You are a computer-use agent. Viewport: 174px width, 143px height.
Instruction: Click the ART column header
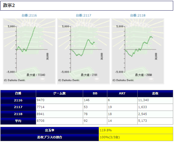pyautogui.click(x=122, y=94)
